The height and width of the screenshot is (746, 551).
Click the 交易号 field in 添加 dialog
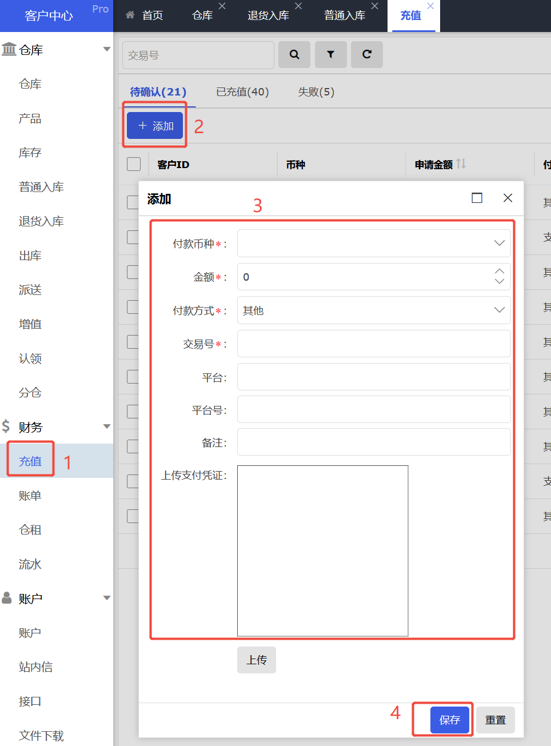click(x=374, y=344)
